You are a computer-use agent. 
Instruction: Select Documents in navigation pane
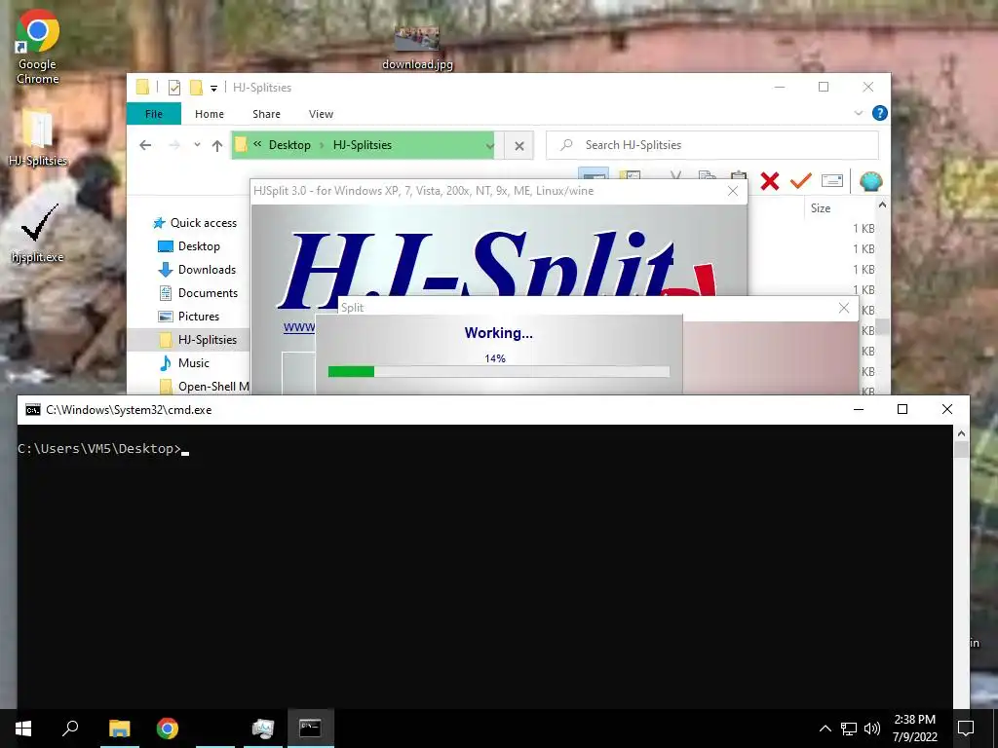point(198,293)
